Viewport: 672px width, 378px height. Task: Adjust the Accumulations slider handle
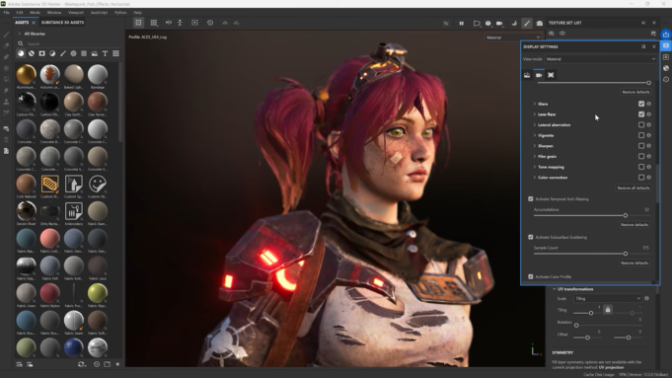tap(626, 215)
